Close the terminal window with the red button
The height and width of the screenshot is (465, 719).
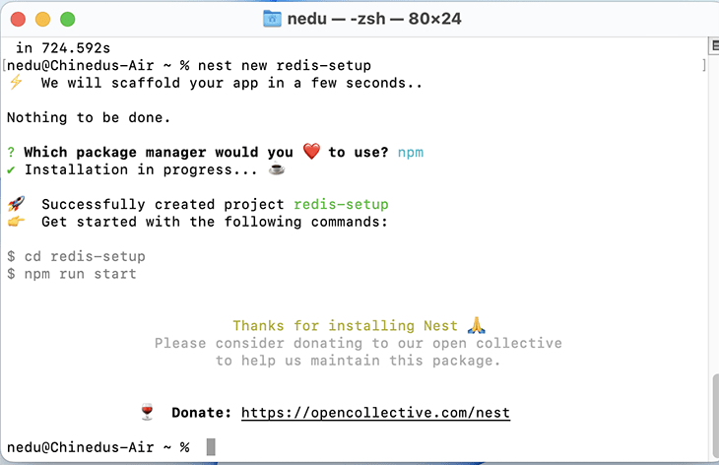coord(19,20)
